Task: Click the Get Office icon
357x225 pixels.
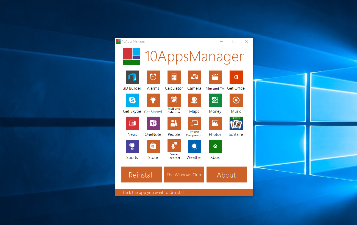Action: (x=236, y=77)
